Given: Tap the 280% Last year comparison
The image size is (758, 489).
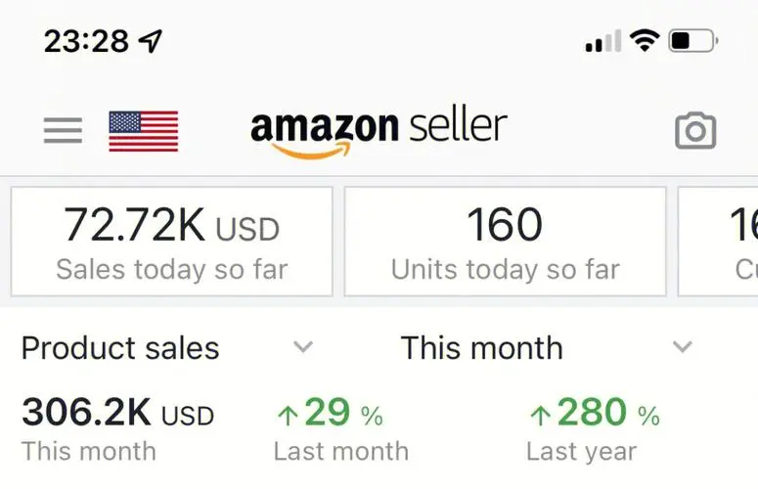Looking at the screenshot, I should [x=594, y=415].
